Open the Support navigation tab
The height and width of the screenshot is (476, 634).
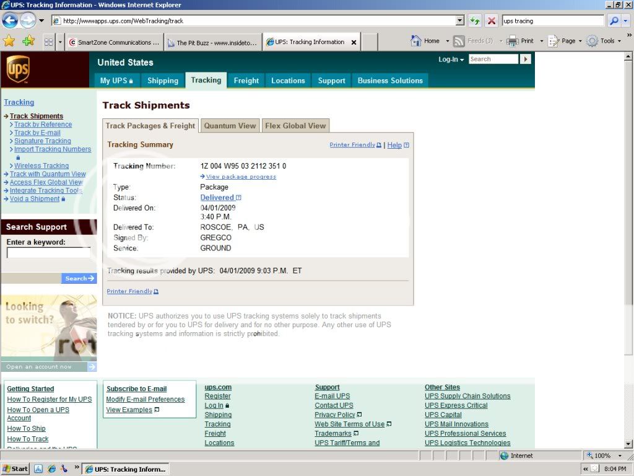coord(332,81)
